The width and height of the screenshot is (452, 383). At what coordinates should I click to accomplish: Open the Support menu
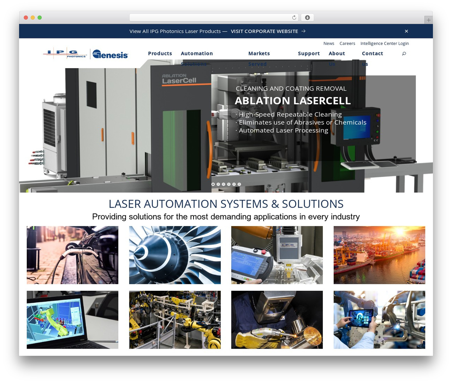coord(309,53)
